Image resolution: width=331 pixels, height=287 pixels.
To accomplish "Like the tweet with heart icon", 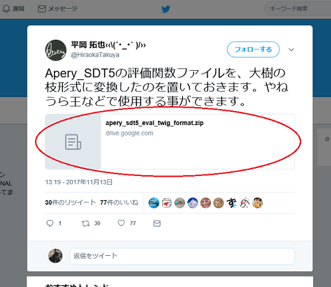I will [121, 223].
